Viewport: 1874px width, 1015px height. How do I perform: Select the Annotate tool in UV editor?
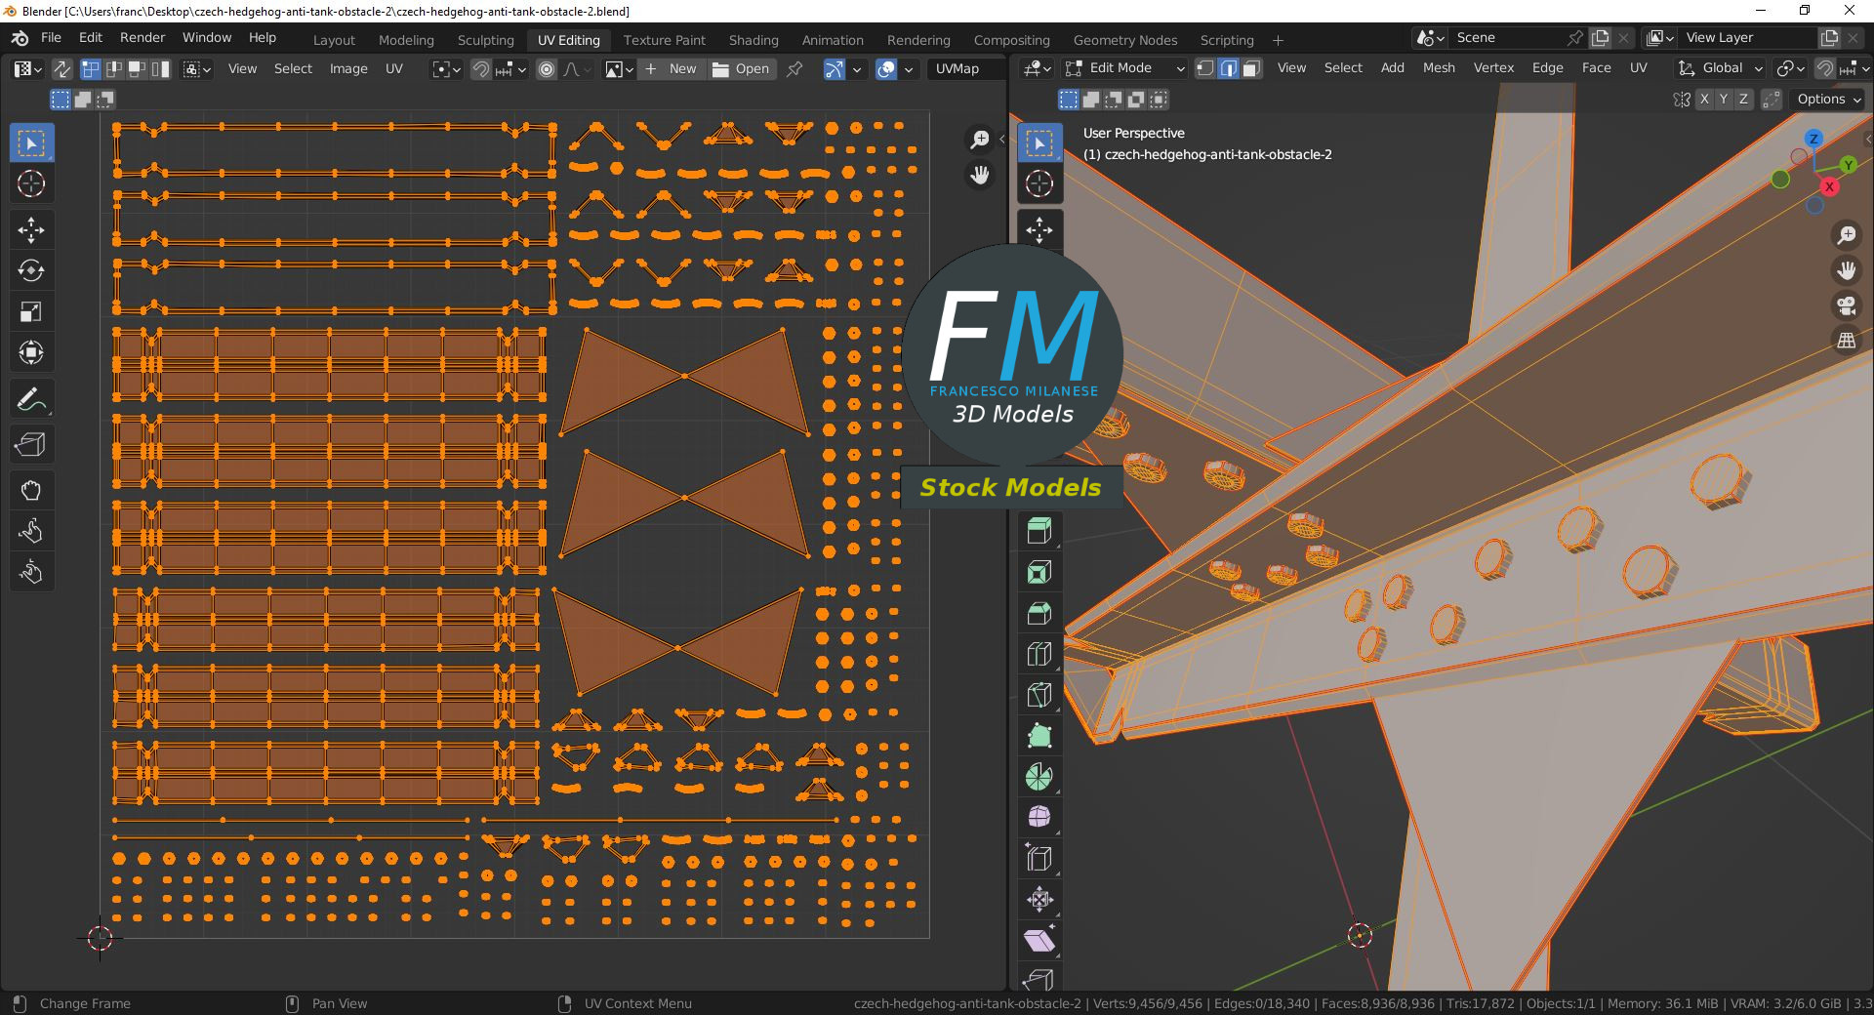pos(31,399)
